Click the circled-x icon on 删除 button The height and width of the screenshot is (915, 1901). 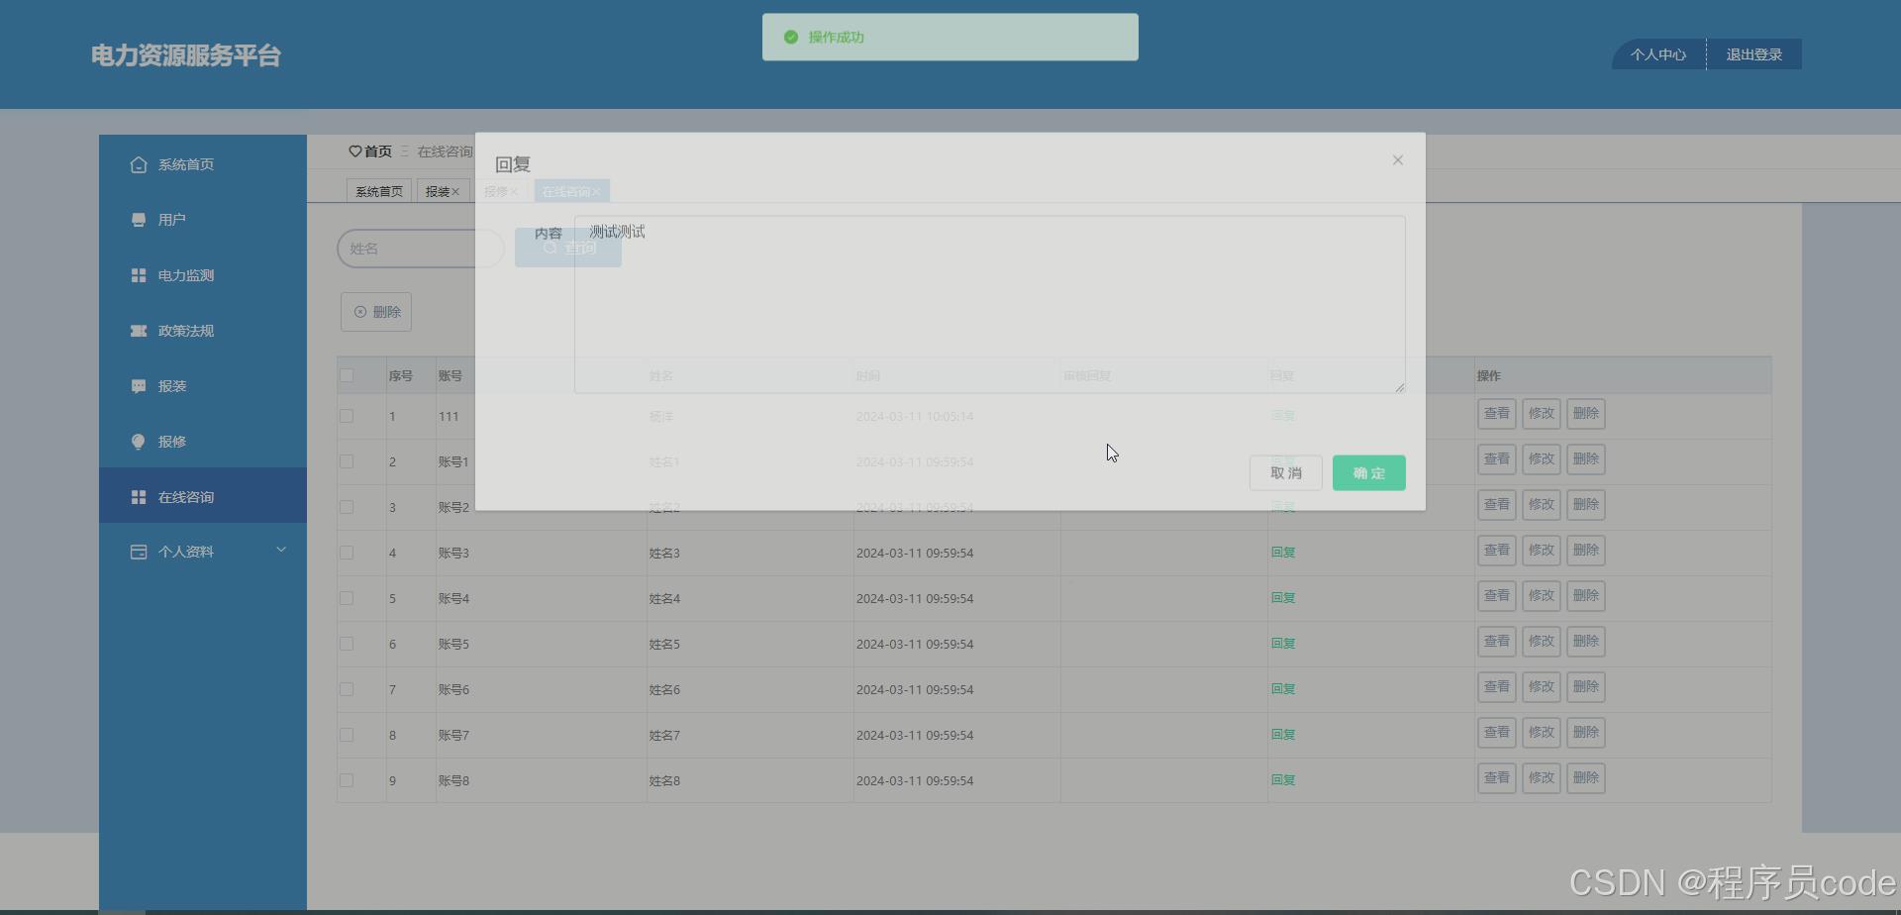pyautogui.click(x=359, y=311)
